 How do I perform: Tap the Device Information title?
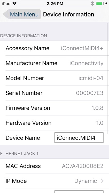pyautogui.click(x=69, y=14)
